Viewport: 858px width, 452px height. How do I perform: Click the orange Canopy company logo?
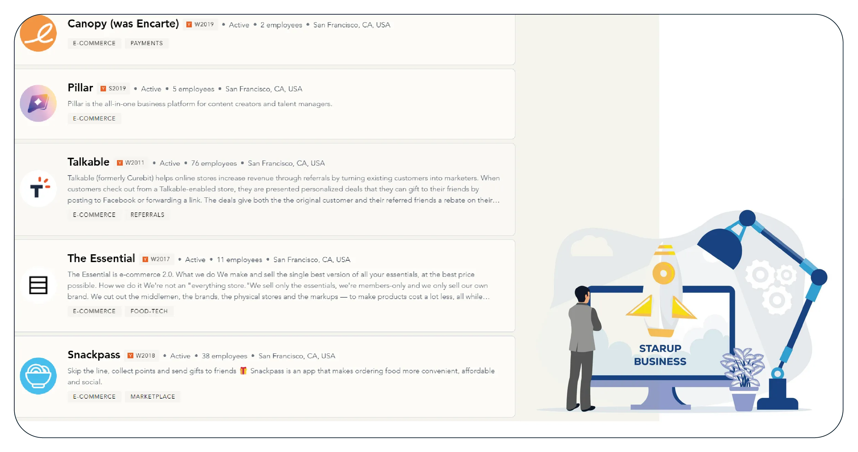tap(38, 33)
